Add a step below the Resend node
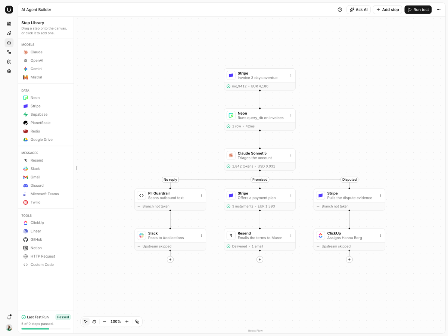Viewport: 448px width, 336px height. coord(260,259)
